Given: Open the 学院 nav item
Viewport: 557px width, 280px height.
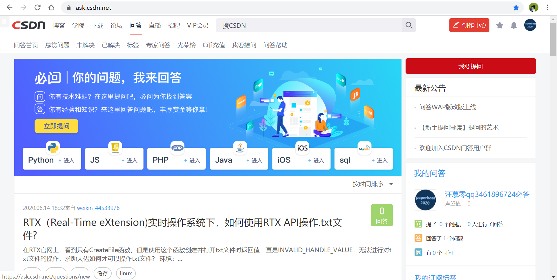Looking at the screenshot, I should [78, 26].
